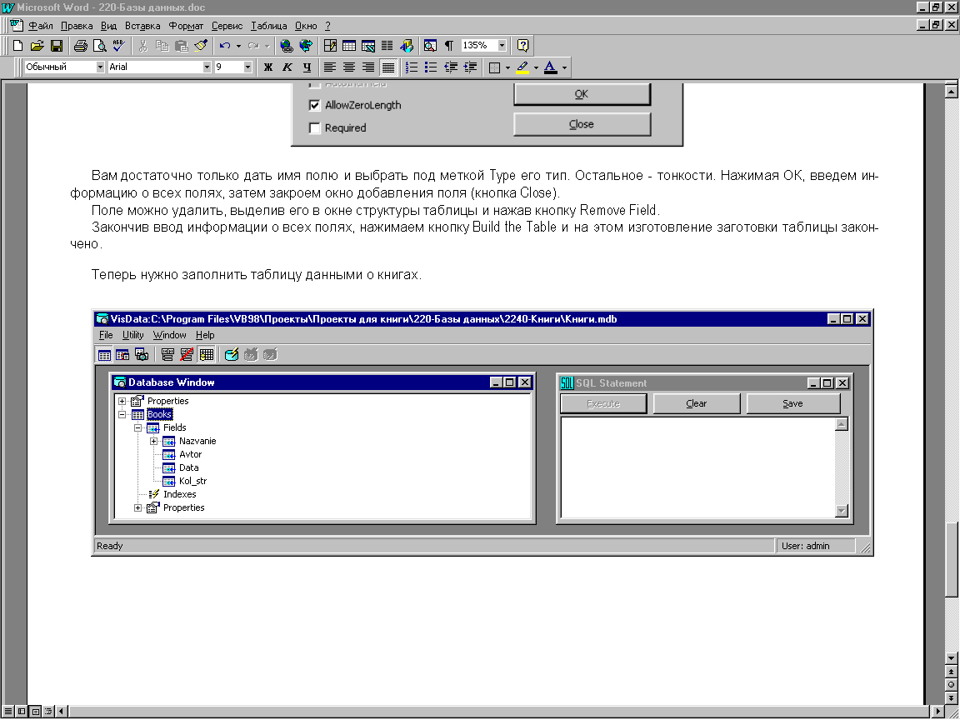Open the Utility menu in VisData window

click(132, 335)
